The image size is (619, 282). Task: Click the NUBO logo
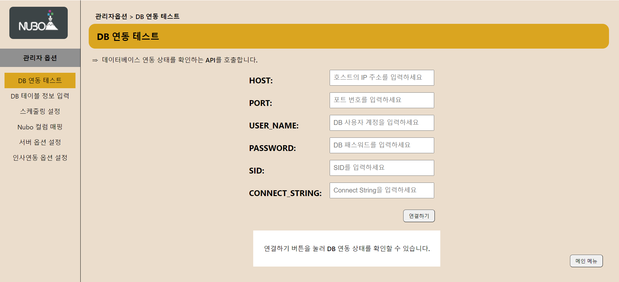tap(38, 23)
